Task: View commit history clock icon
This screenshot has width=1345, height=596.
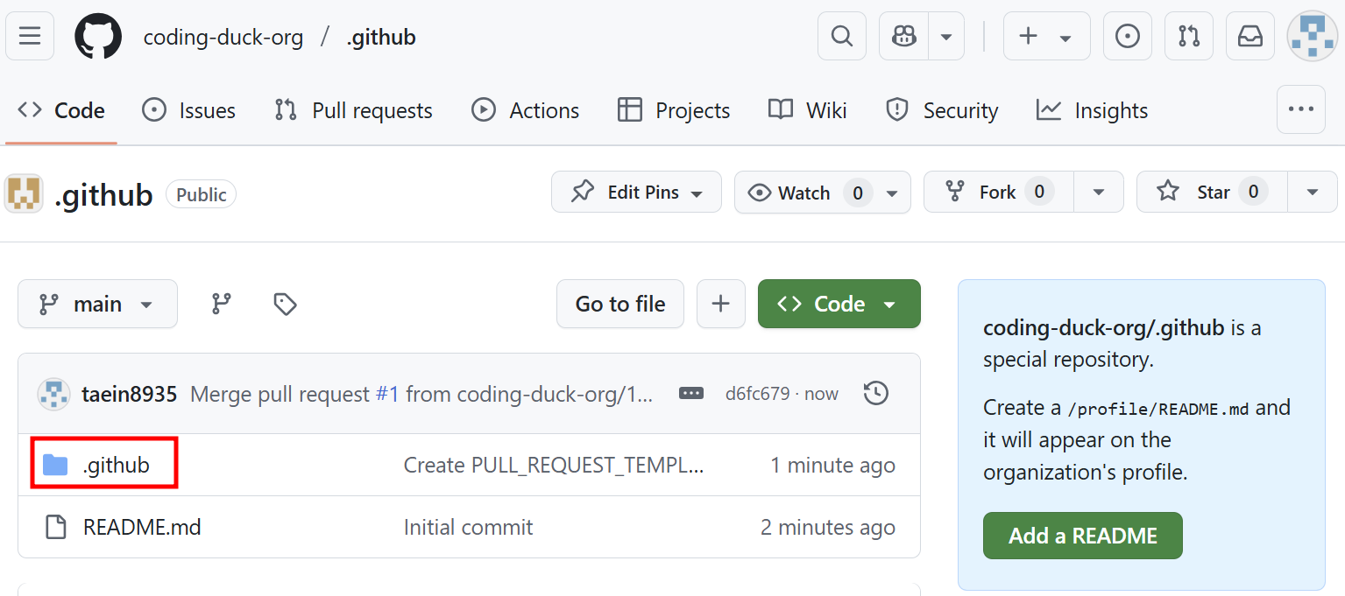Action: pos(876,393)
